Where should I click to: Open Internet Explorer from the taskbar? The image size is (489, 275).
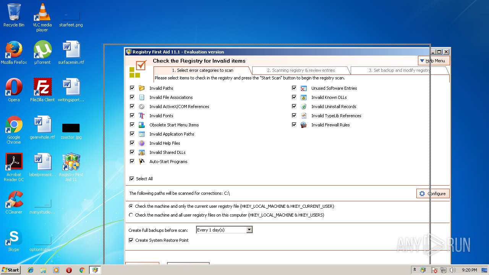click(x=31, y=270)
